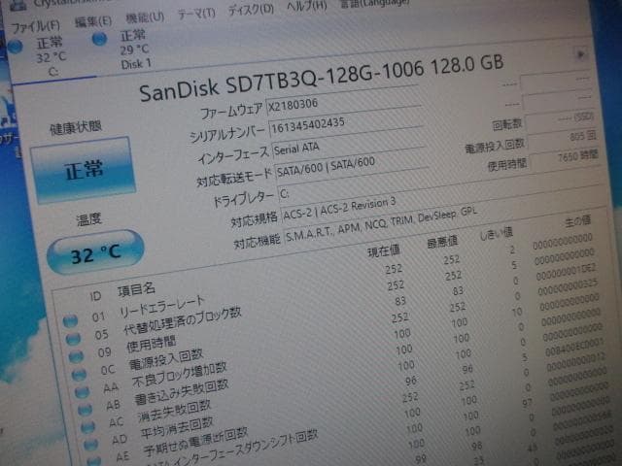Click the 最悪値 column header
The height and width of the screenshot is (466, 622).
point(442,242)
